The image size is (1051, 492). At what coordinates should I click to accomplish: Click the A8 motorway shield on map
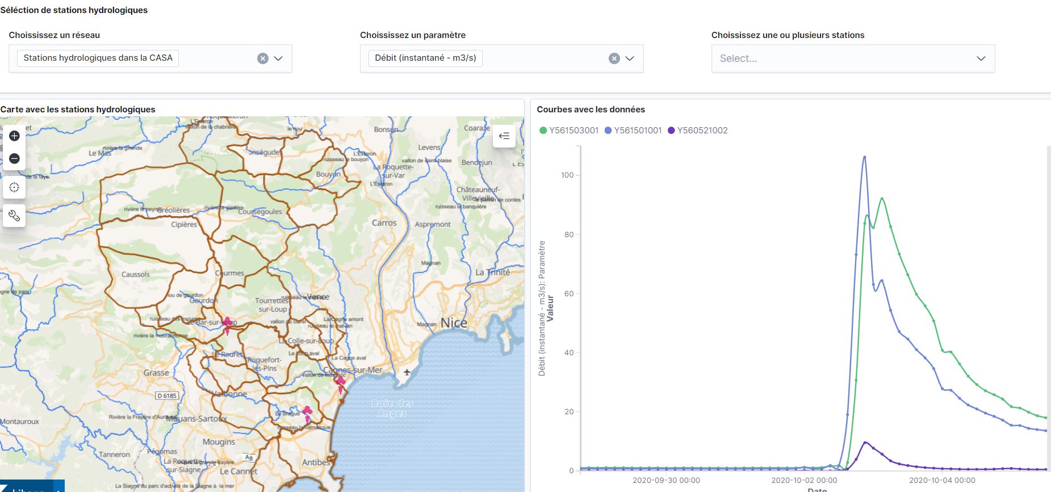tap(249, 457)
